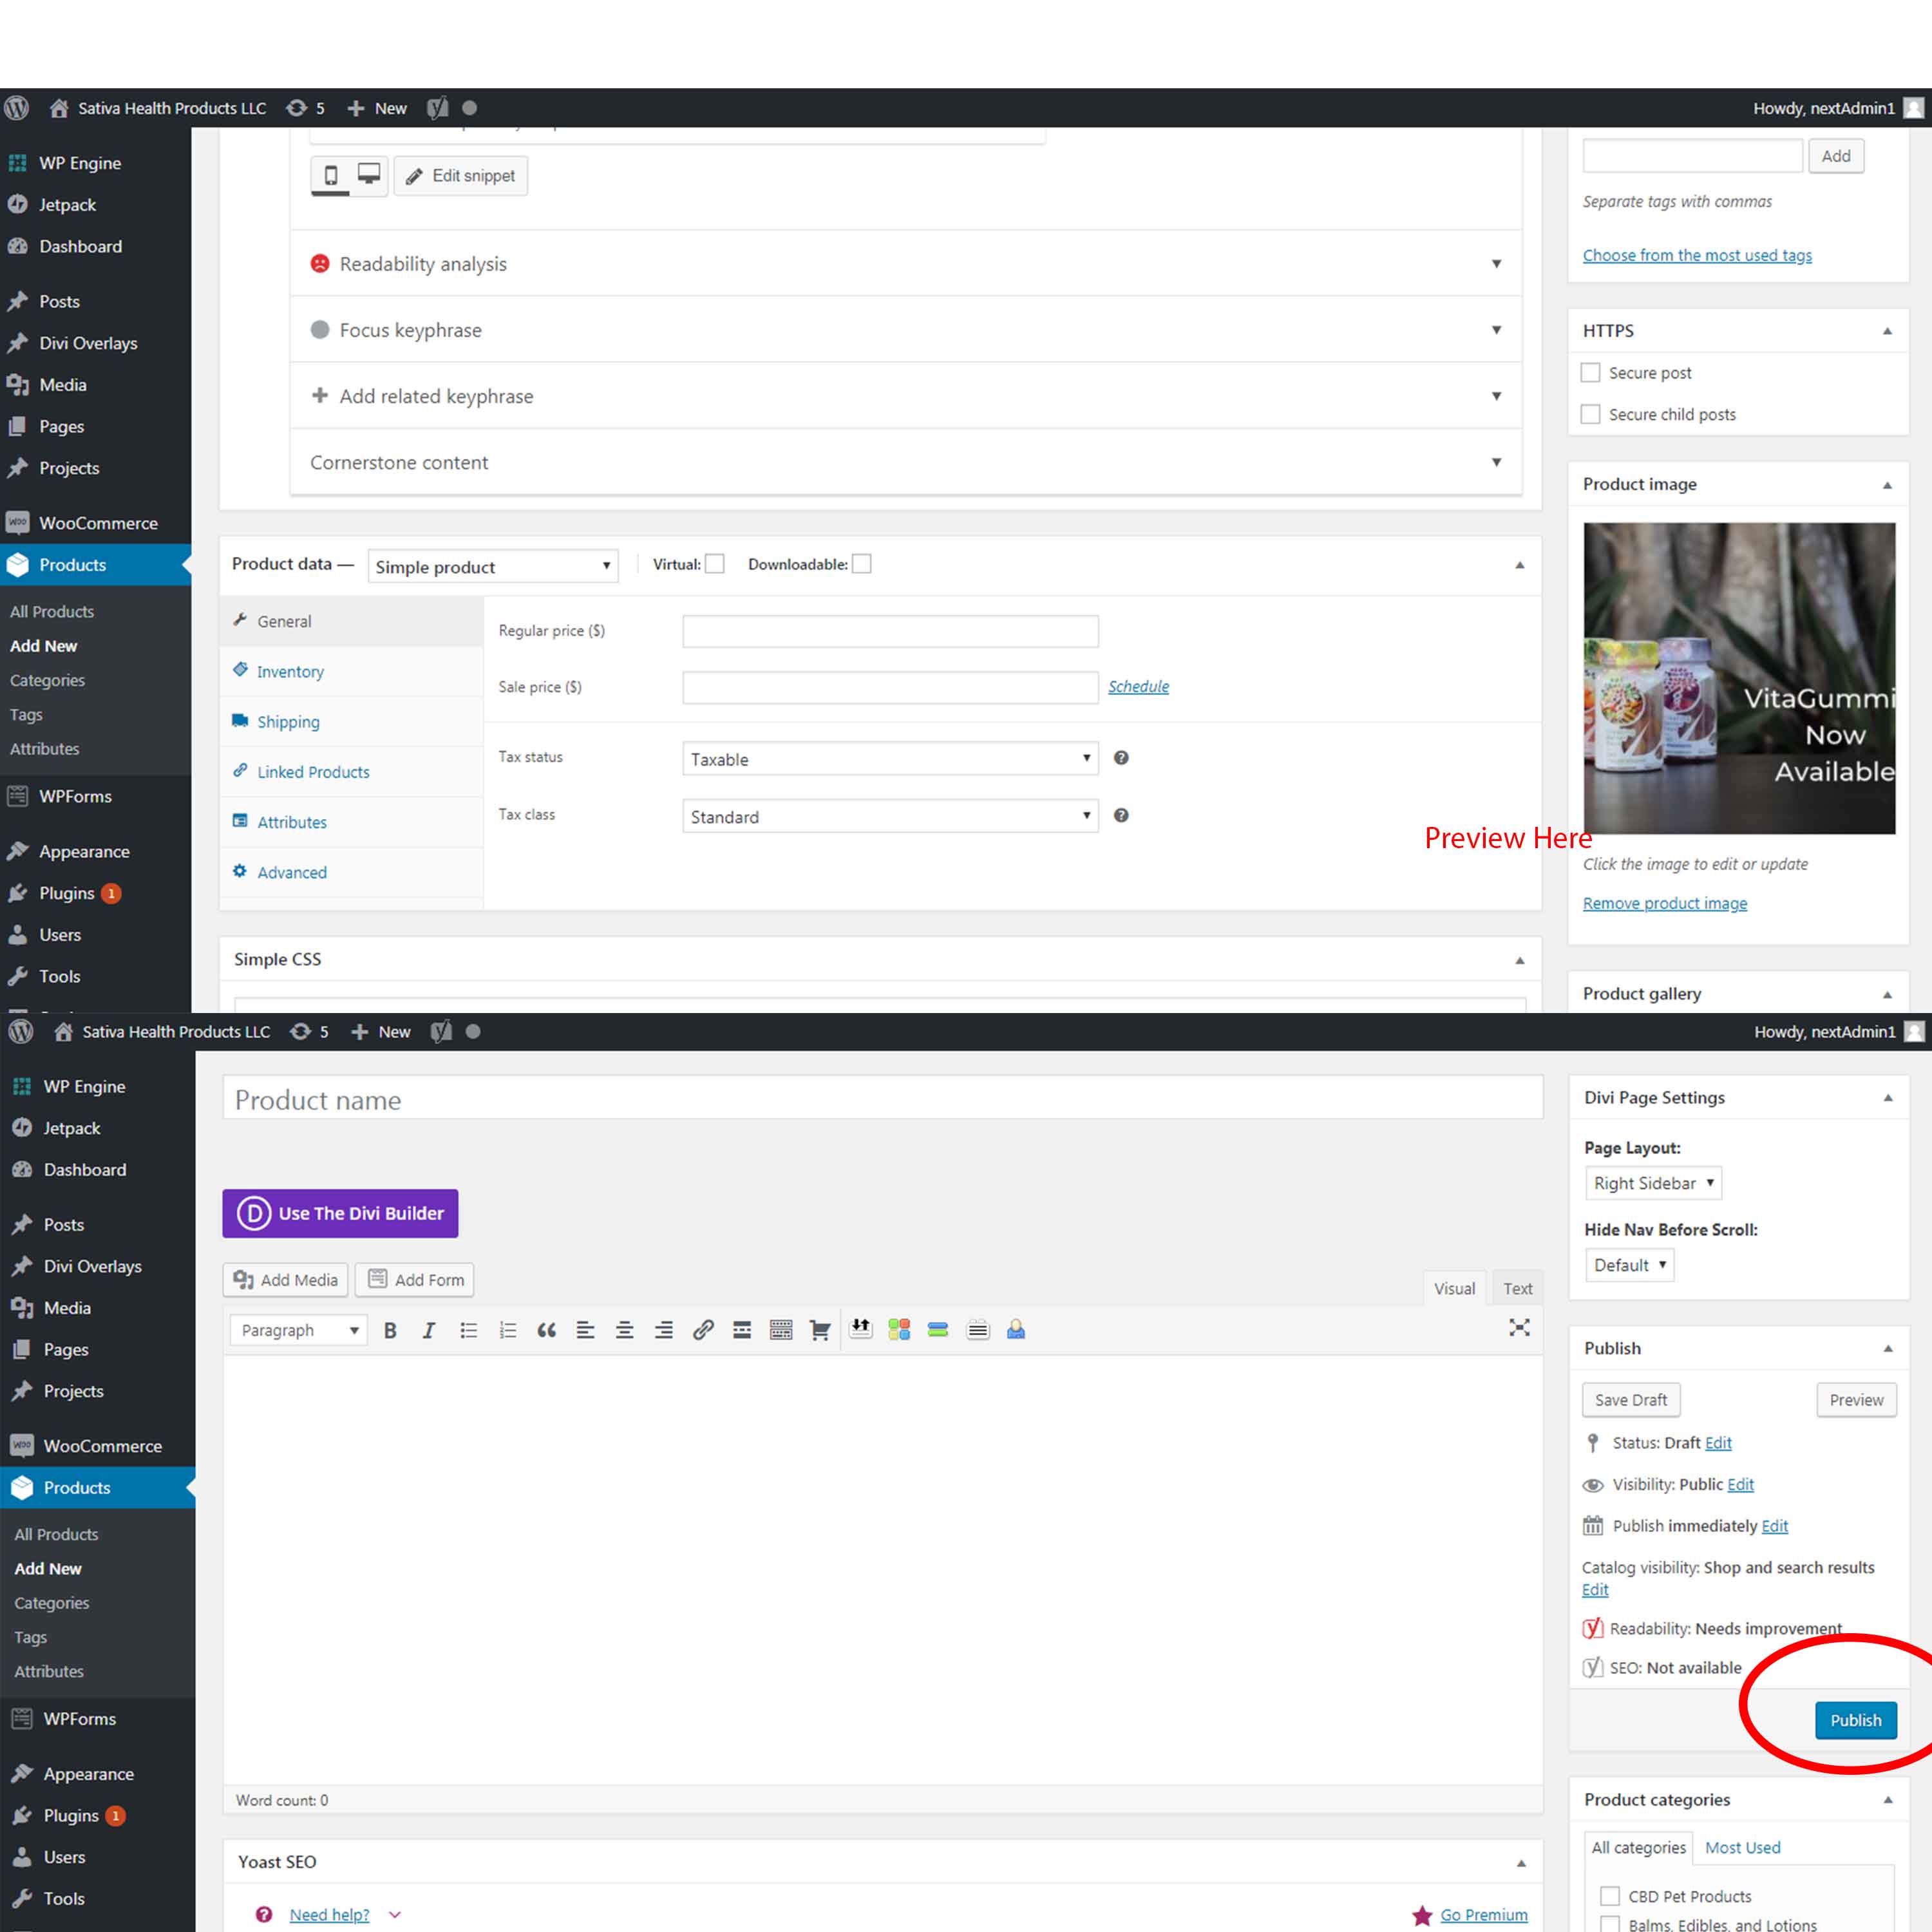Click the Remove product image link
The width and height of the screenshot is (1932, 1932).
point(1665,903)
